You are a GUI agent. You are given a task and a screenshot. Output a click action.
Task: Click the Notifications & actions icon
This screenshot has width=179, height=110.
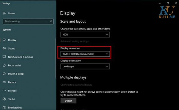coord(4,57)
